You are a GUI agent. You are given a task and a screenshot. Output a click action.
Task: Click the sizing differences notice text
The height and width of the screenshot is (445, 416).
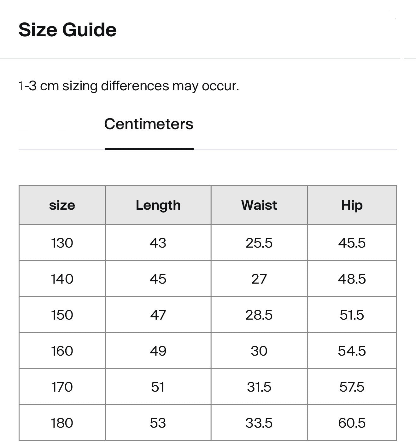[129, 86]
